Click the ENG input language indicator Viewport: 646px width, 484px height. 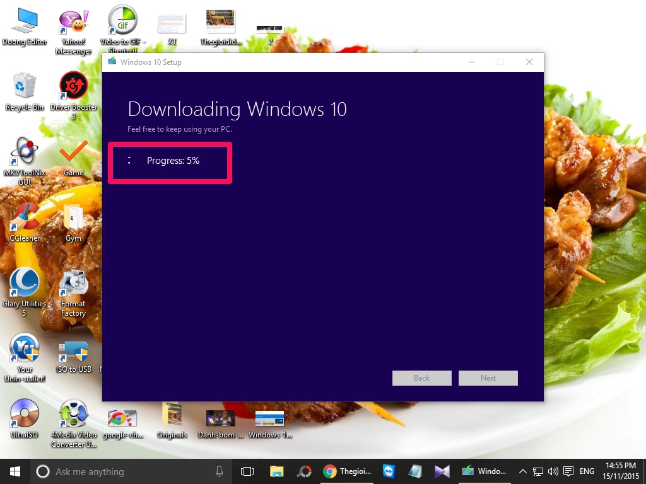[587, 471]
